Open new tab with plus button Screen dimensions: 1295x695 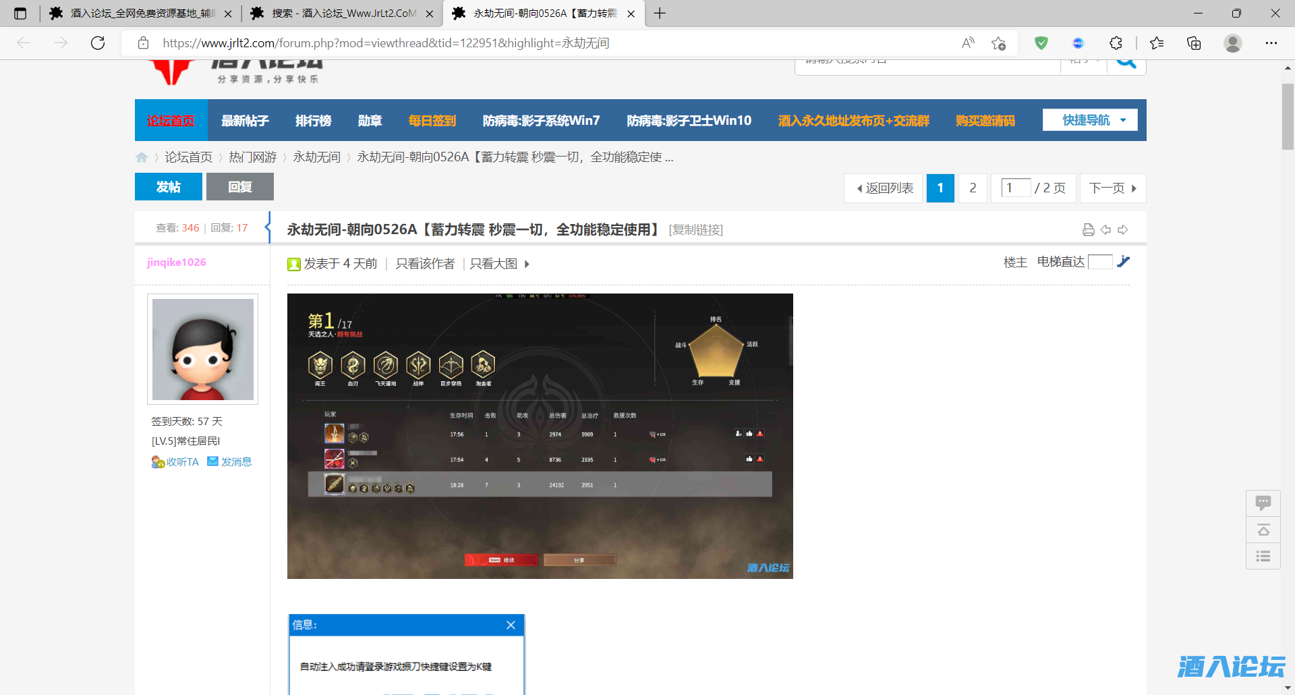[x=660, y=13]
